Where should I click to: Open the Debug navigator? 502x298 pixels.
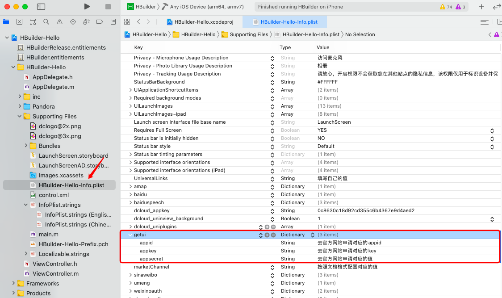tap(86, 22)
